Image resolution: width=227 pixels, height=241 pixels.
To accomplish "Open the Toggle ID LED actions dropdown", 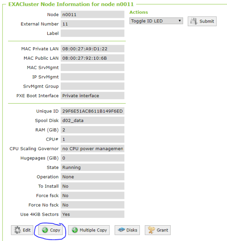I will (156, 21).
